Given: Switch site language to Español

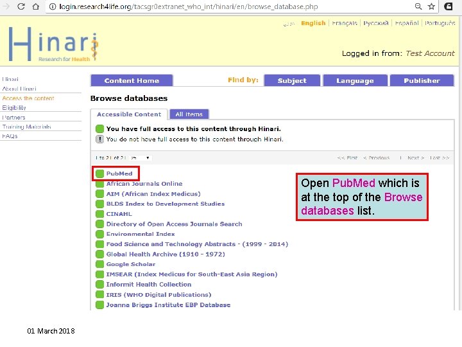Looking at the screenshot, I should pyautogui.click(x=407, y=23).
